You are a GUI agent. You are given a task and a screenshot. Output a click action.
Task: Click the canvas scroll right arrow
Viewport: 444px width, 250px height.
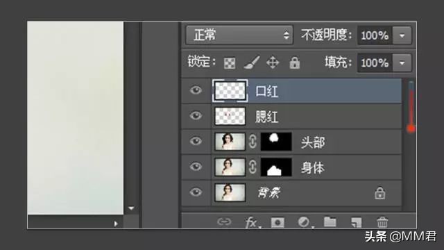[x=116, y=224]
